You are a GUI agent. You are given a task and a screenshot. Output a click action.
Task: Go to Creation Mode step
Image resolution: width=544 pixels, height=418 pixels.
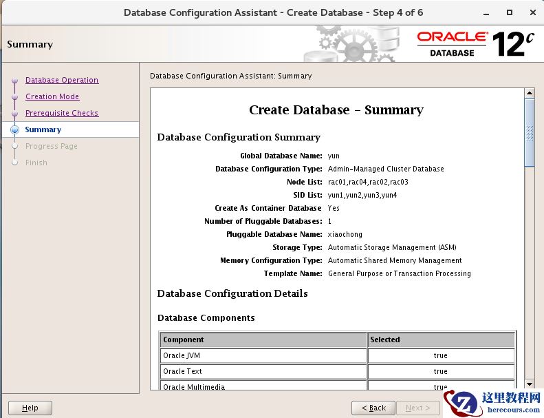[x=52, y=96]
